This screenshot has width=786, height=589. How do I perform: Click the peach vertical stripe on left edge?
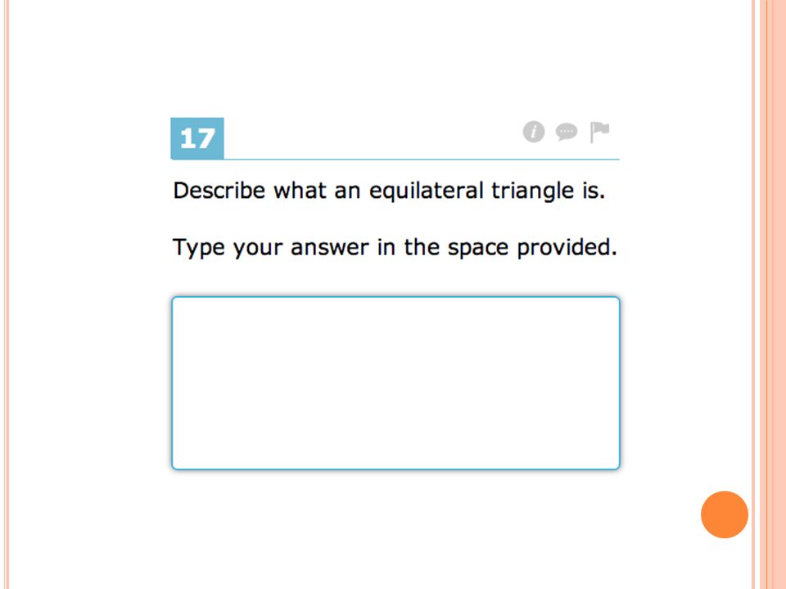[x=6, y=294]
